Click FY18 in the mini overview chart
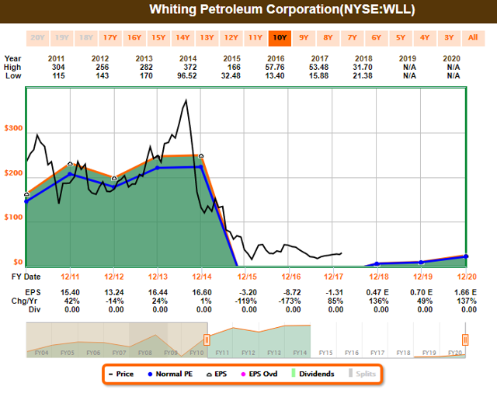The width and height of the screenshot is (497, 397). 403,353
